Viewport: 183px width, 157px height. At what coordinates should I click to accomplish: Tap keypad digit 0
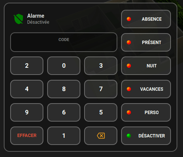pyautogui.click(x=64, y=66)
